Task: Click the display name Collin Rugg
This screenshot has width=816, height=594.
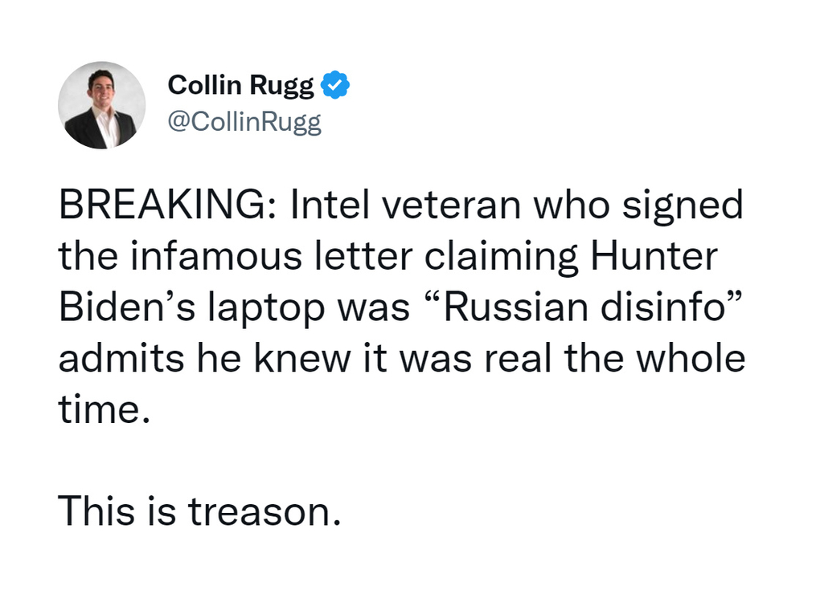Action: [241, 85]
